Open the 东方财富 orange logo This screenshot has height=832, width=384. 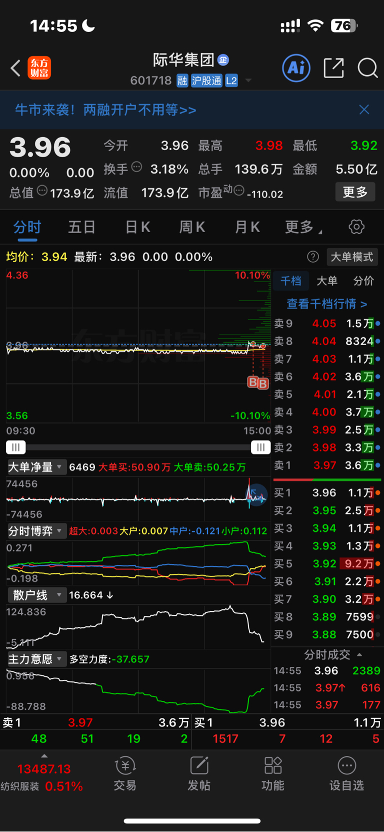39,68
